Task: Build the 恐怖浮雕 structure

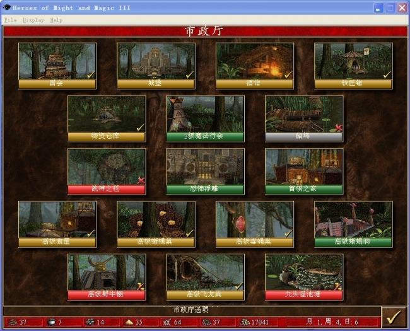Action: coord(205,171)
